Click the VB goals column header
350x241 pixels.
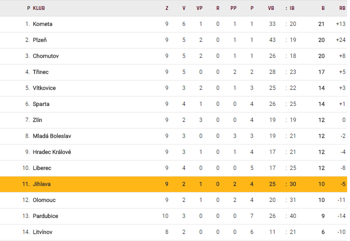(x=271, y=8)
